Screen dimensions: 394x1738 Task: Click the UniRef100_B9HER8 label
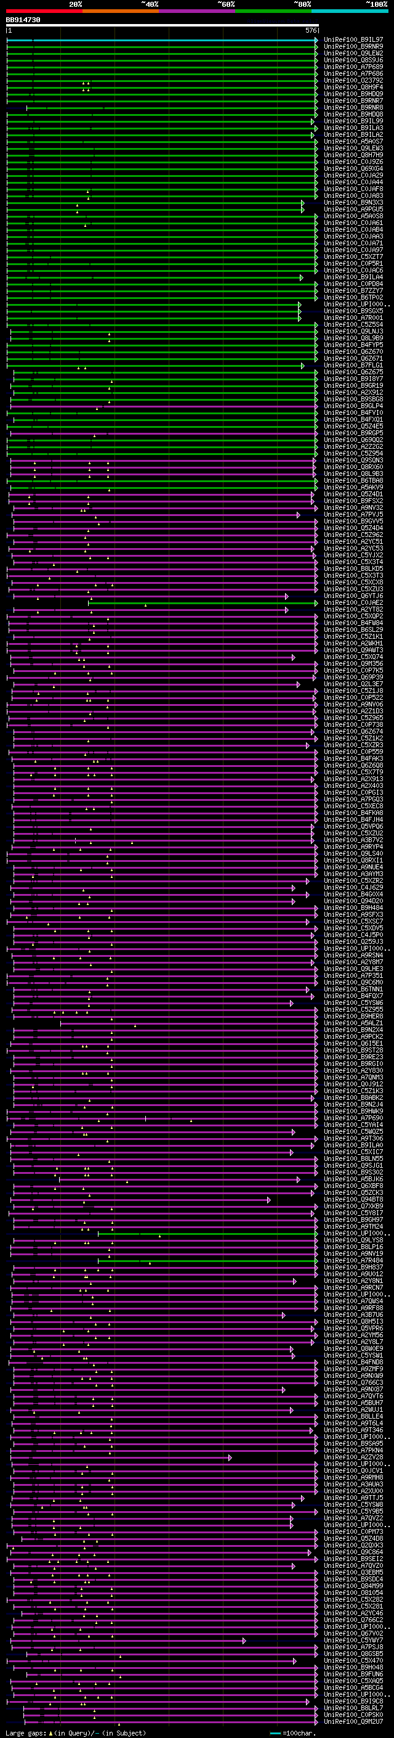point(353,1016)
